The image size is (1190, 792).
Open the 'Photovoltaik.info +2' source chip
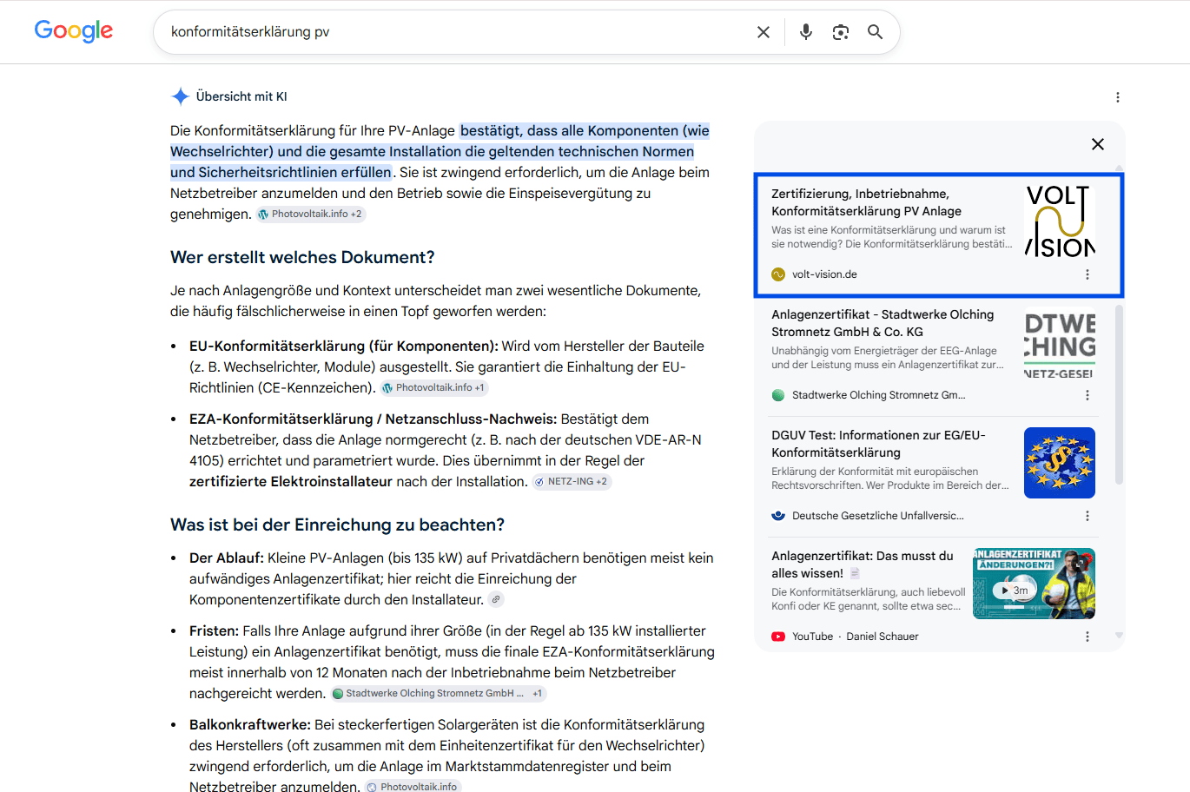pyautogui.click(x=311, y=214)
